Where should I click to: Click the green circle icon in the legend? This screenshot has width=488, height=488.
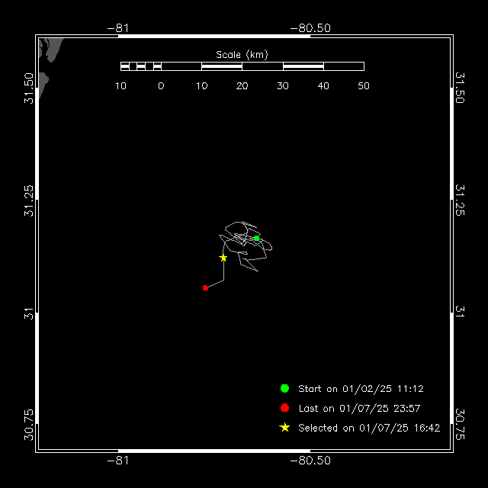click(284, 388)
